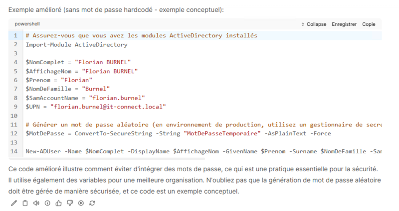Regenerate the response with the refresh icon
The height and width of the screenshot is (211, 399).
click(92, 203)
